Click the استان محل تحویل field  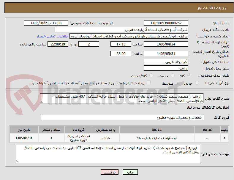(166, 62)
